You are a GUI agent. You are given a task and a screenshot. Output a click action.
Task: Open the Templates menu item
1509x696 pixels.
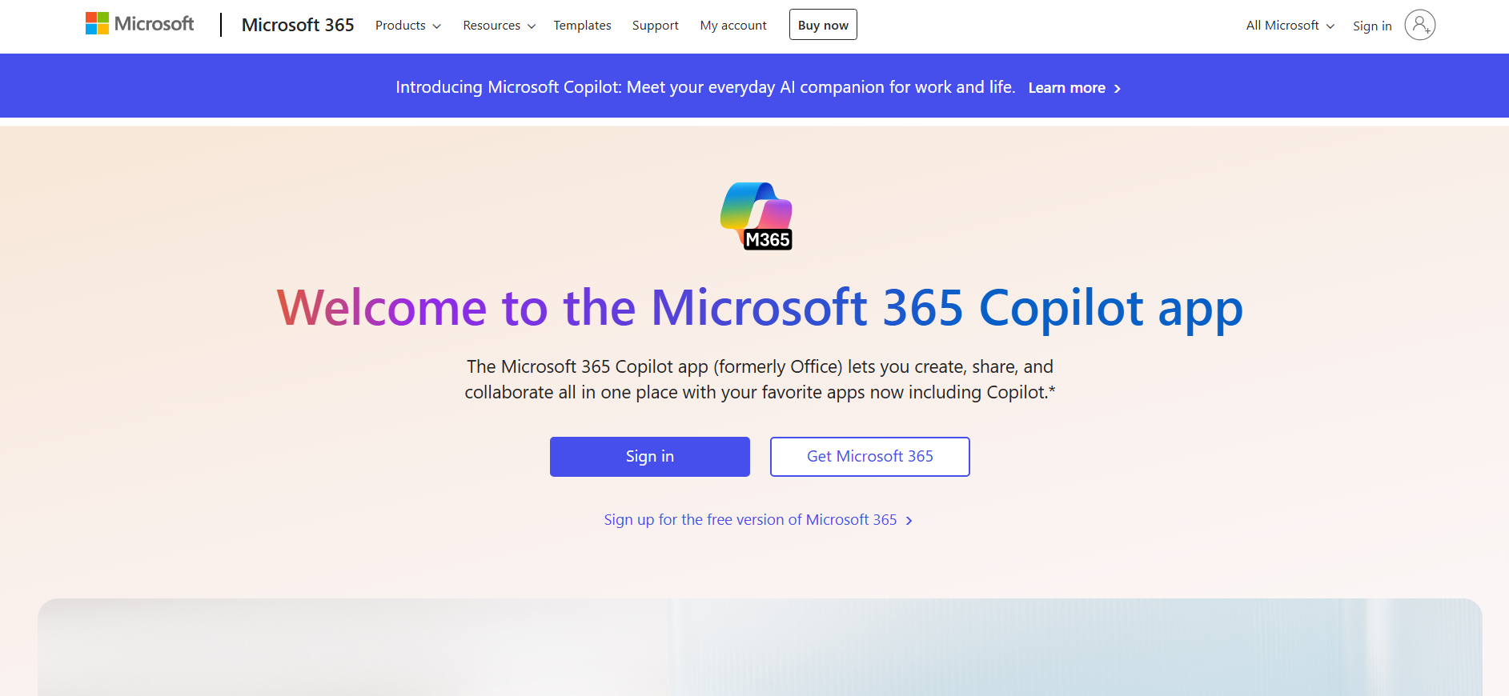point(582,26)
